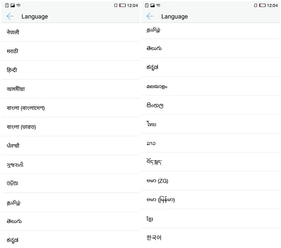Click the battery icon in right status bar

262,5
